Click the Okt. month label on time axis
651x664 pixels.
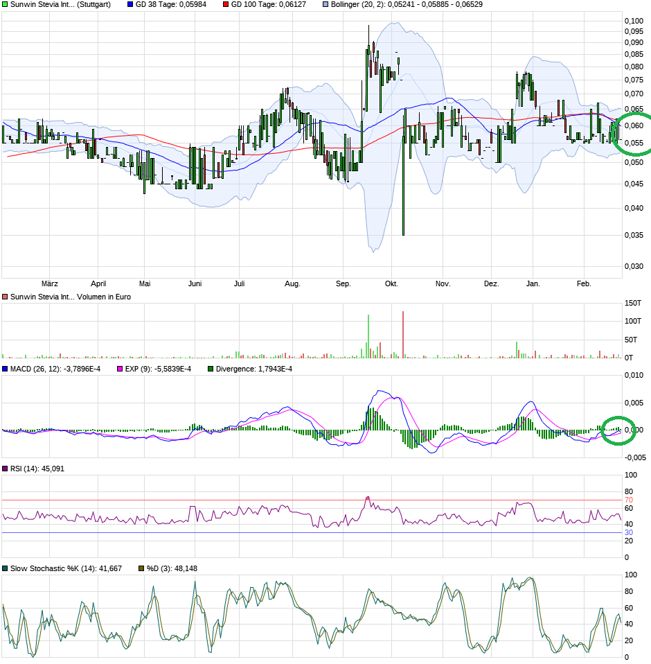[x=391, y=283]
